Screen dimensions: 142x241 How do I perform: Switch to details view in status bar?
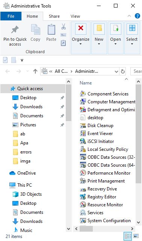(x=128, y=236)
